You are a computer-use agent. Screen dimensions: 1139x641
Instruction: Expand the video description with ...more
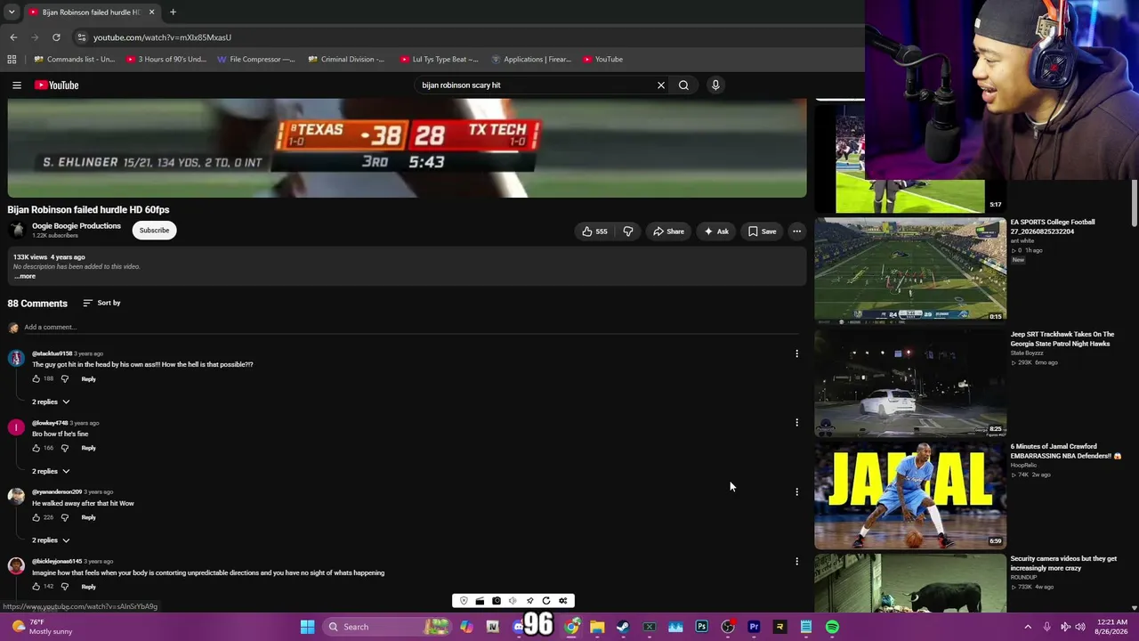[x=25, y=276]
